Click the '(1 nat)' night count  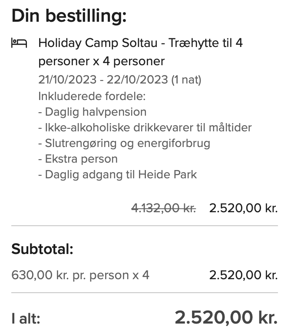(x=186, y=80)
